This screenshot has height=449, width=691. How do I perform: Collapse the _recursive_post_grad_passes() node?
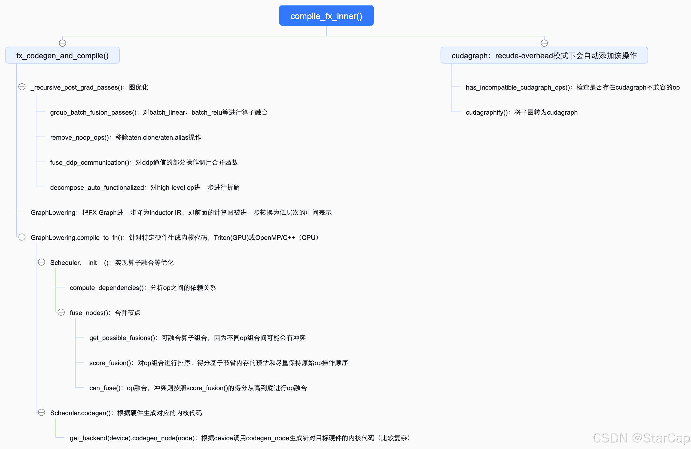click(x=22, y=87)
